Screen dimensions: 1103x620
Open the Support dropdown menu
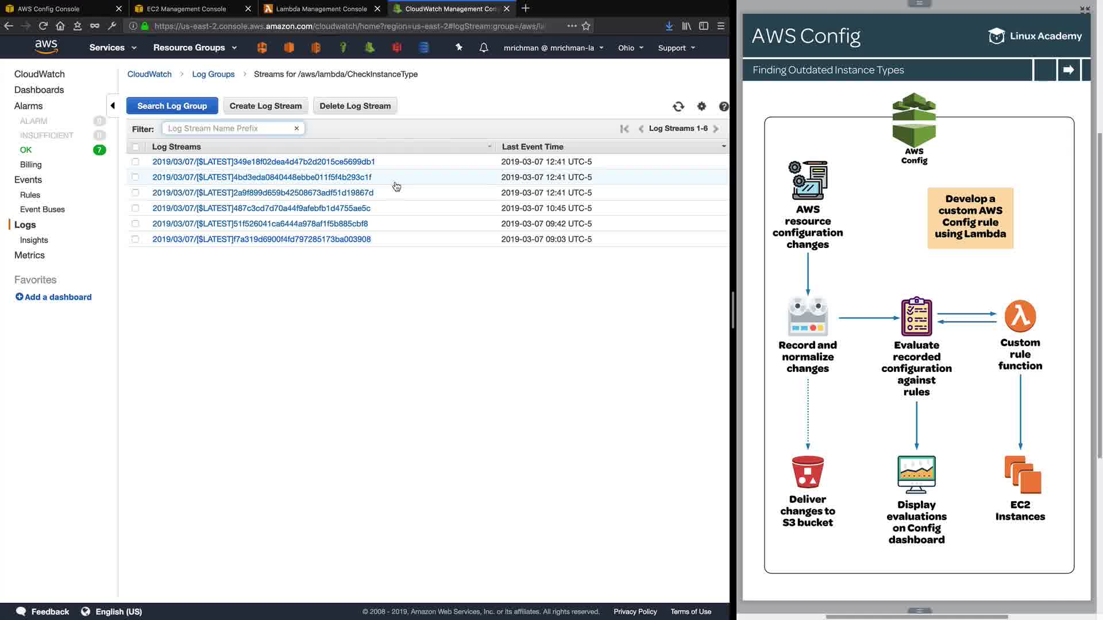676,48
